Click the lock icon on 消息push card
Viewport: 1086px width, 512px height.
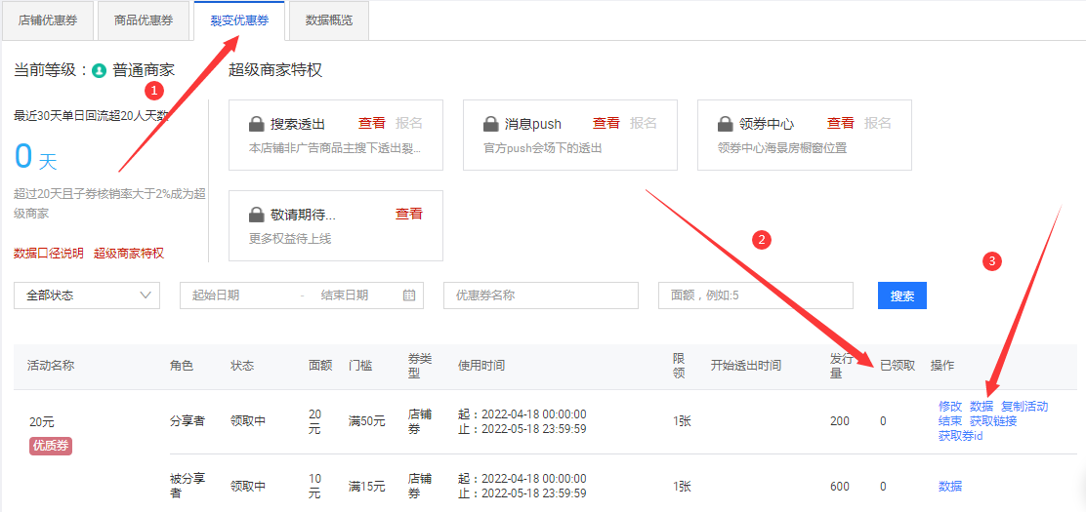pos(490,124)
